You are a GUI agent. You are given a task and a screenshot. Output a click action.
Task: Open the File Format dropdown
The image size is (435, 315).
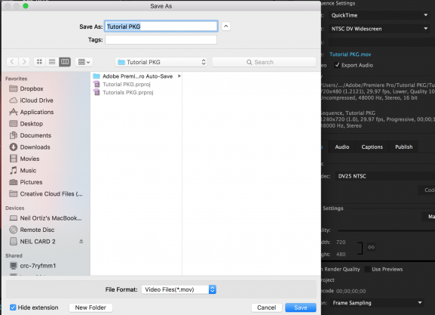[179, 289]
